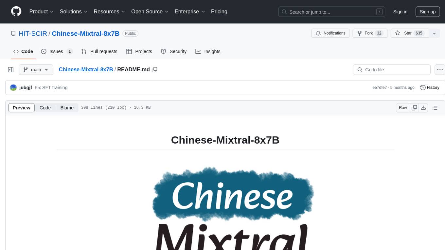Expand the Enterprise menu
This screenshot has width=445, height=250.
190,11
